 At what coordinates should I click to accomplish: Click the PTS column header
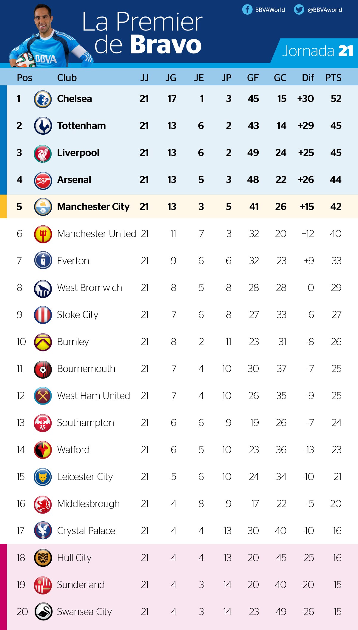click(333, 78)
